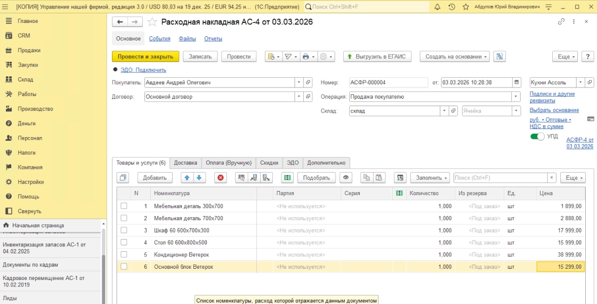Check row 1 Мебельная деталь 300x700 checkbox
597x304 pixels.
click(124, 206)
